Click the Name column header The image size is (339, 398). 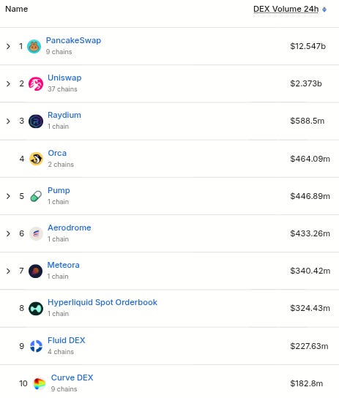pyautogui.click(x=17, y=9)
